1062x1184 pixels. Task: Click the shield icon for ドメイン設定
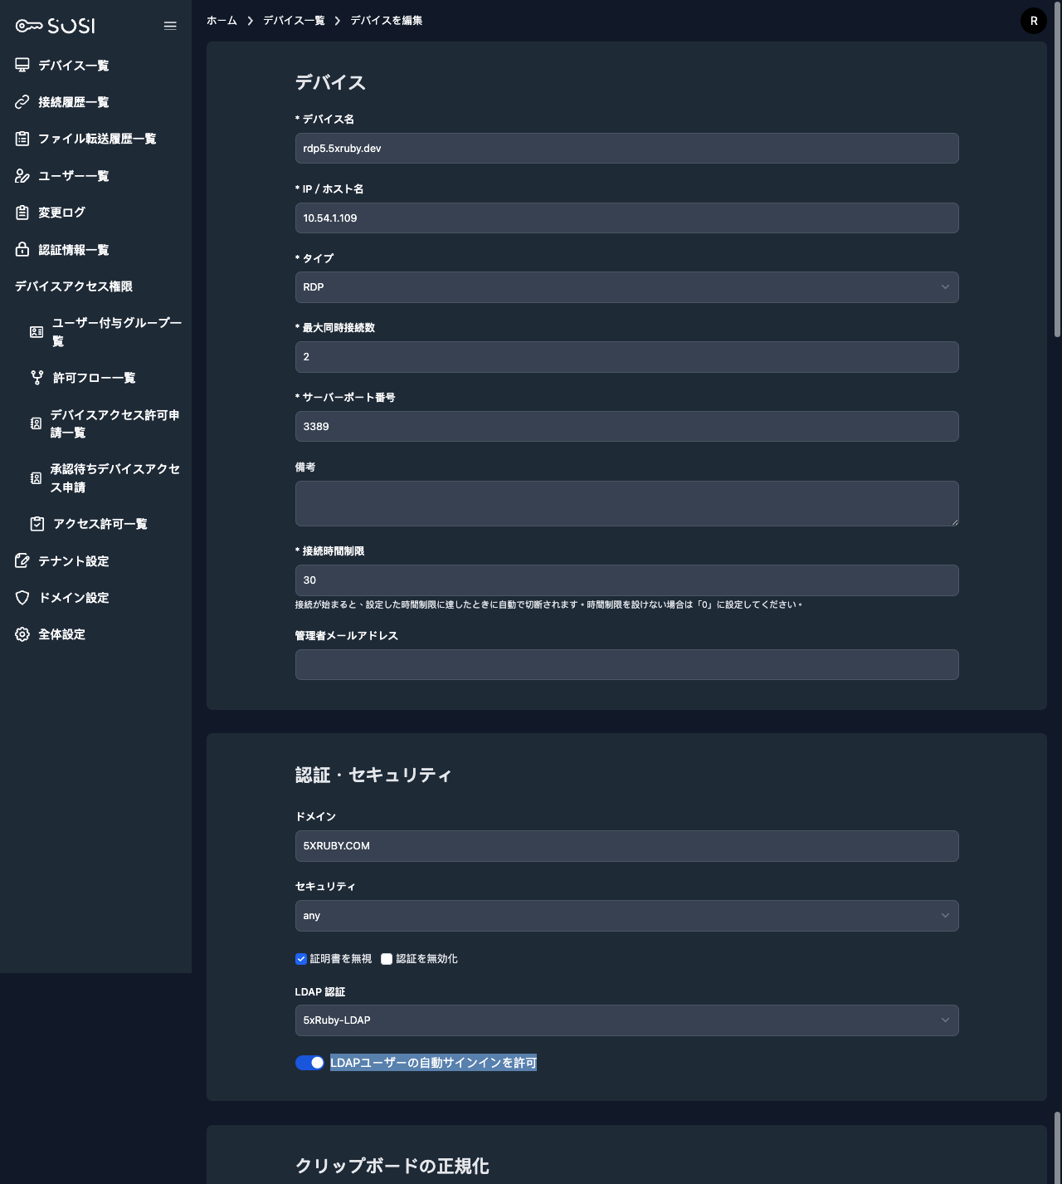(22, 598)
